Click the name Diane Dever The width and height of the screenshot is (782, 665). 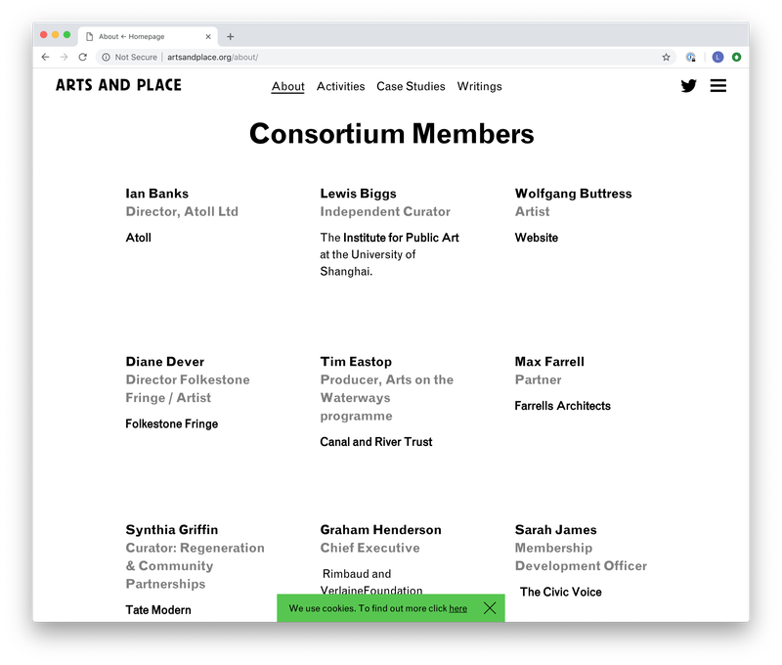164,361
